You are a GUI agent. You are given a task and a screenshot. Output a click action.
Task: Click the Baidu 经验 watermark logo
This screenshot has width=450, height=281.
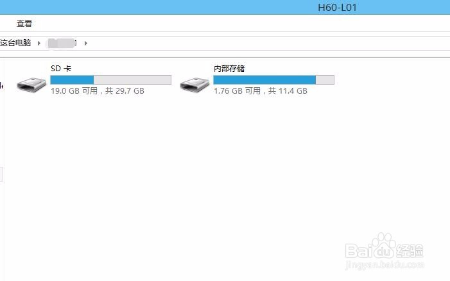(x=384, y=246)
